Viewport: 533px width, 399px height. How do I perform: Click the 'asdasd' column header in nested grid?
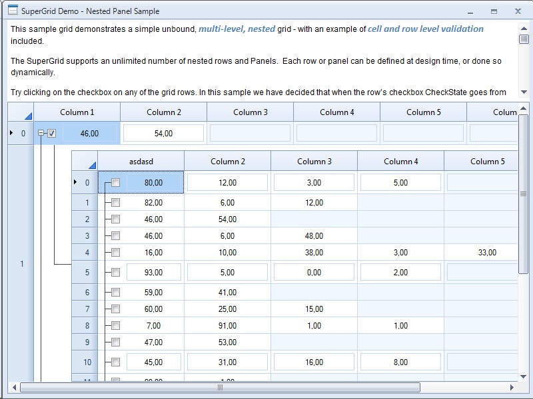tap(141, 161)
